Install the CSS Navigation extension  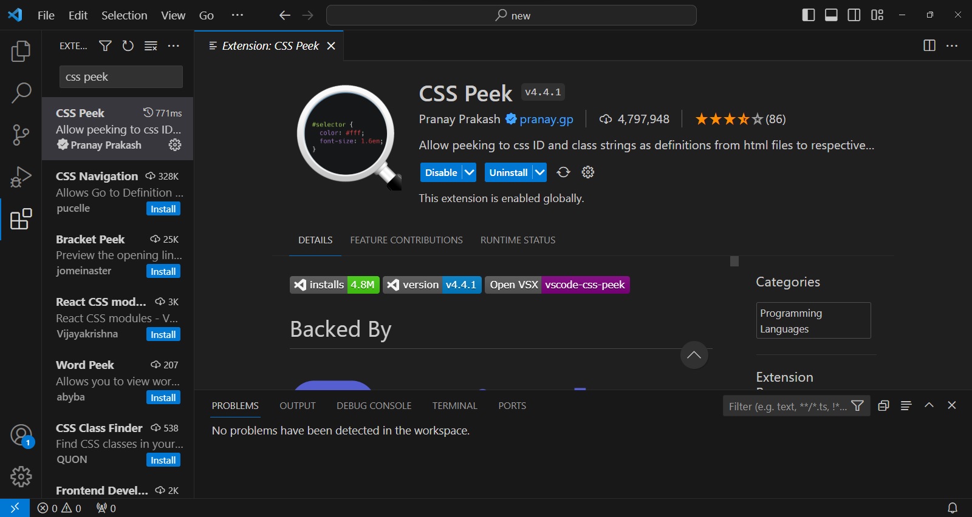pos(163,209)
